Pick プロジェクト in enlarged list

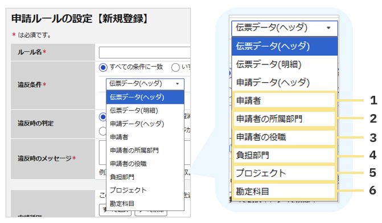click(x=285, y=173)
